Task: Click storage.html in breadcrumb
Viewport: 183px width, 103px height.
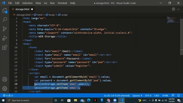Action: pyautogui.click(x=23, y=15)
